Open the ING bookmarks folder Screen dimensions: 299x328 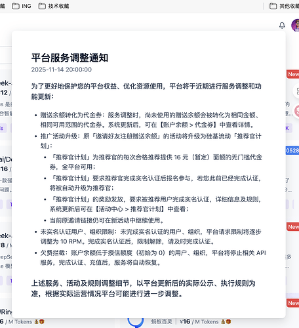[22, 6]
